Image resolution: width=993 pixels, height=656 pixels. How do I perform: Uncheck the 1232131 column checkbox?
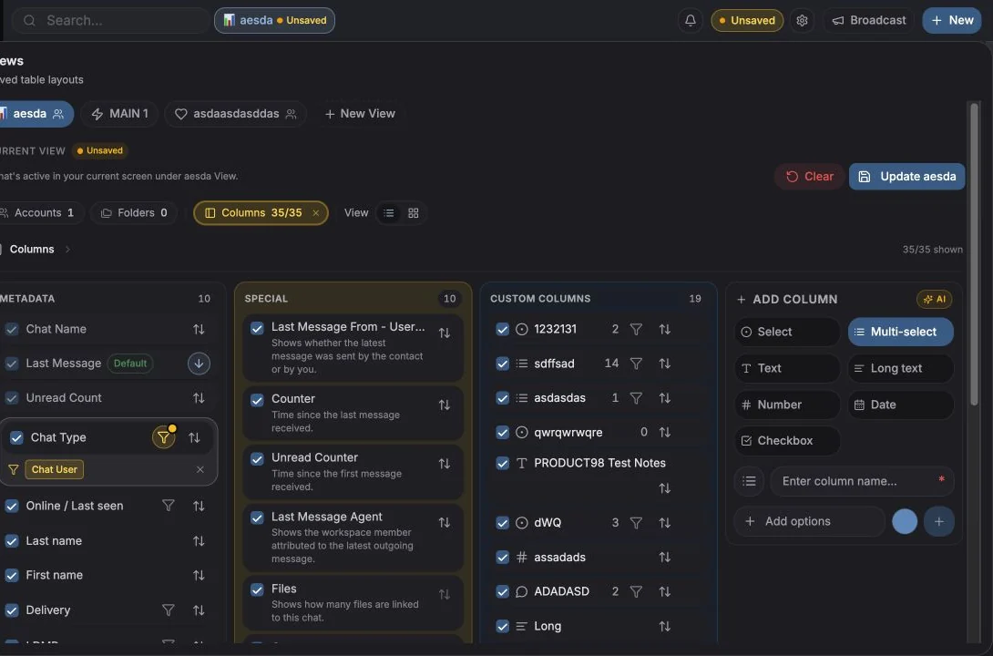(502, 329)
